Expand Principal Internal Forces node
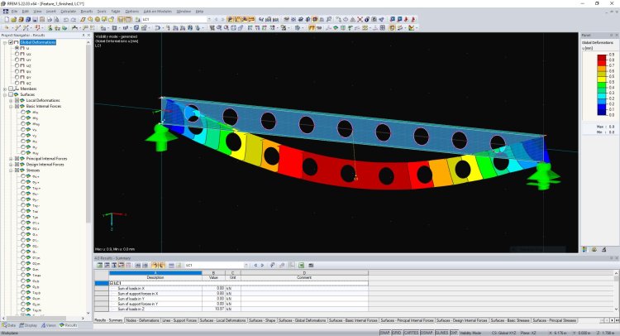The width and height of the screenshot is (620, 336). pos(10,157)
